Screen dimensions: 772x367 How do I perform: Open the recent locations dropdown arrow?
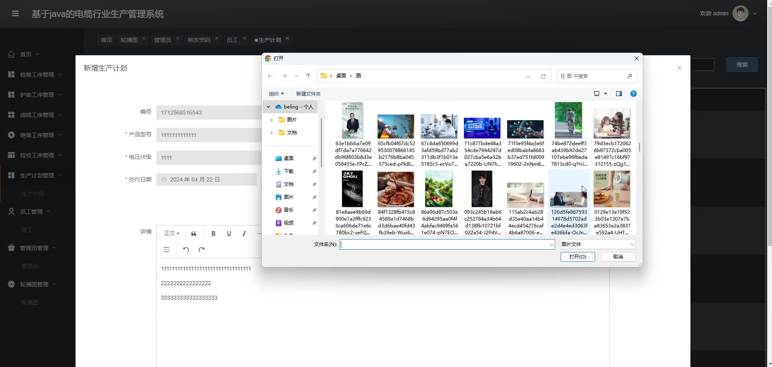click(296, 76)
